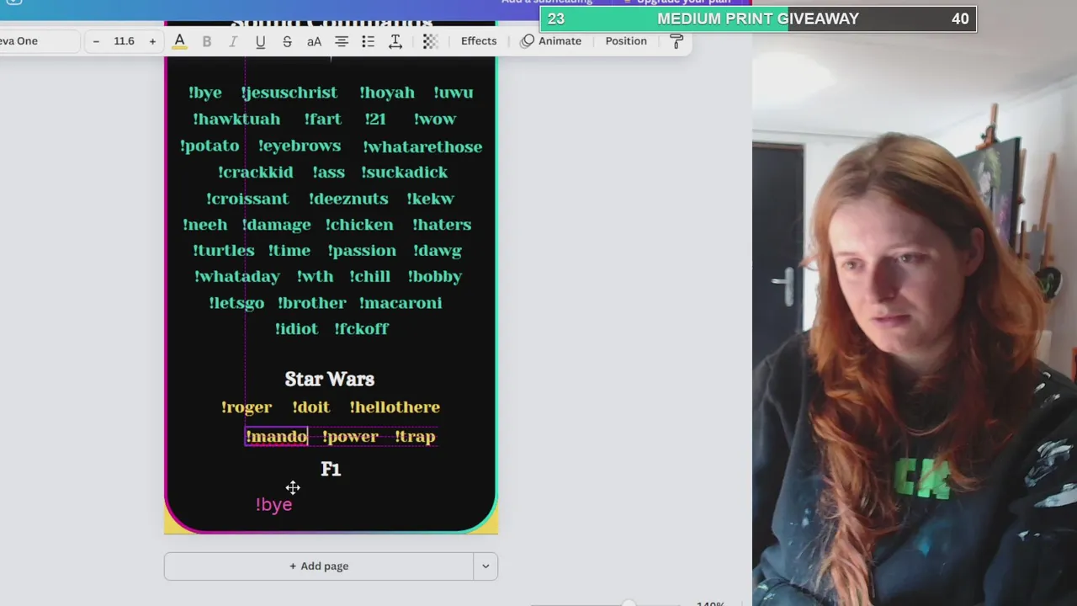The height and width of the screenshot is (606, 1077).
Task: Click the !letsgo command text
Action: click(x=236, y=303)
